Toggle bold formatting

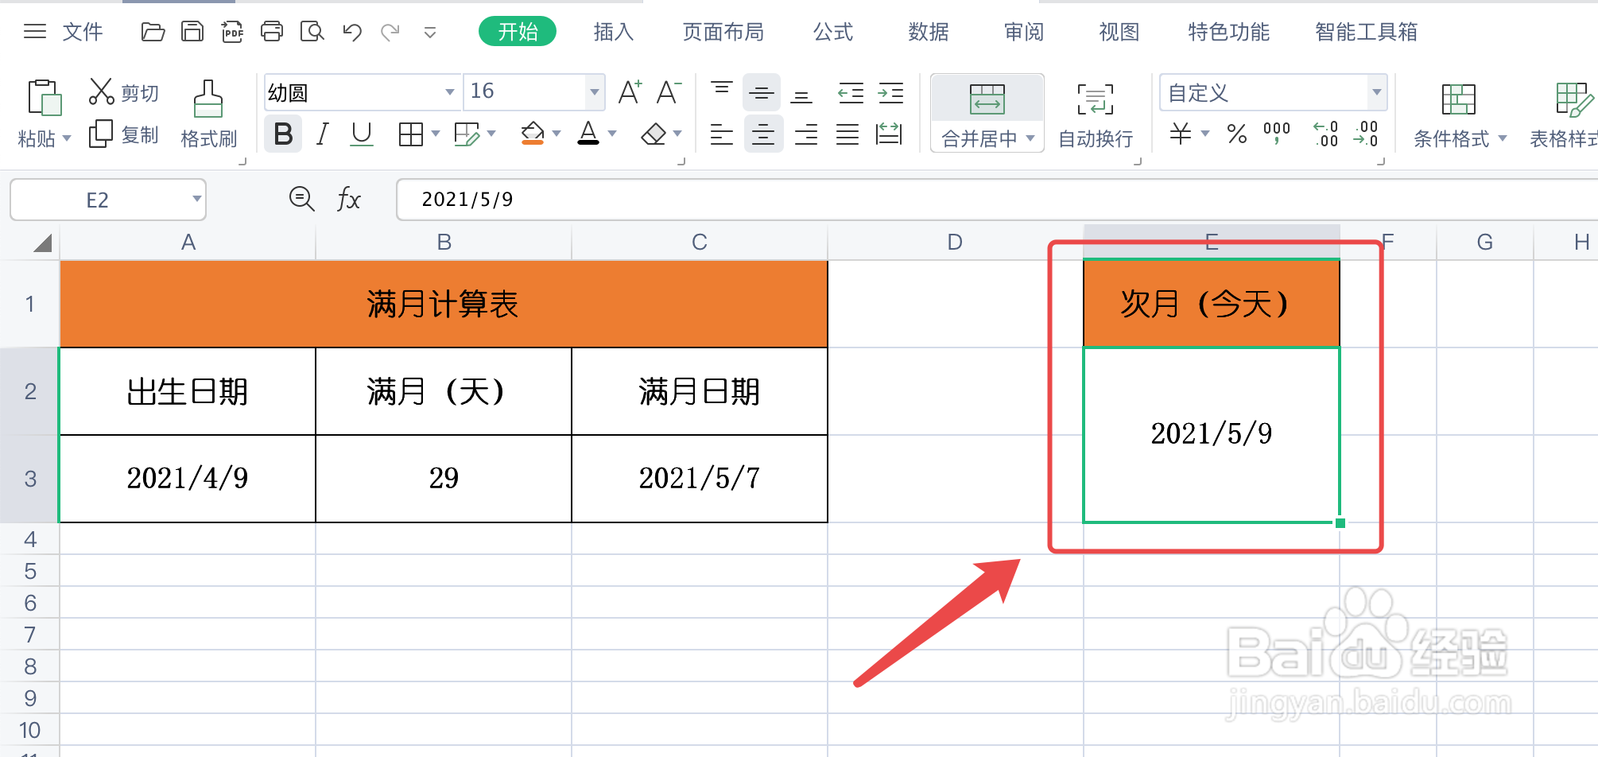[282, 134]
